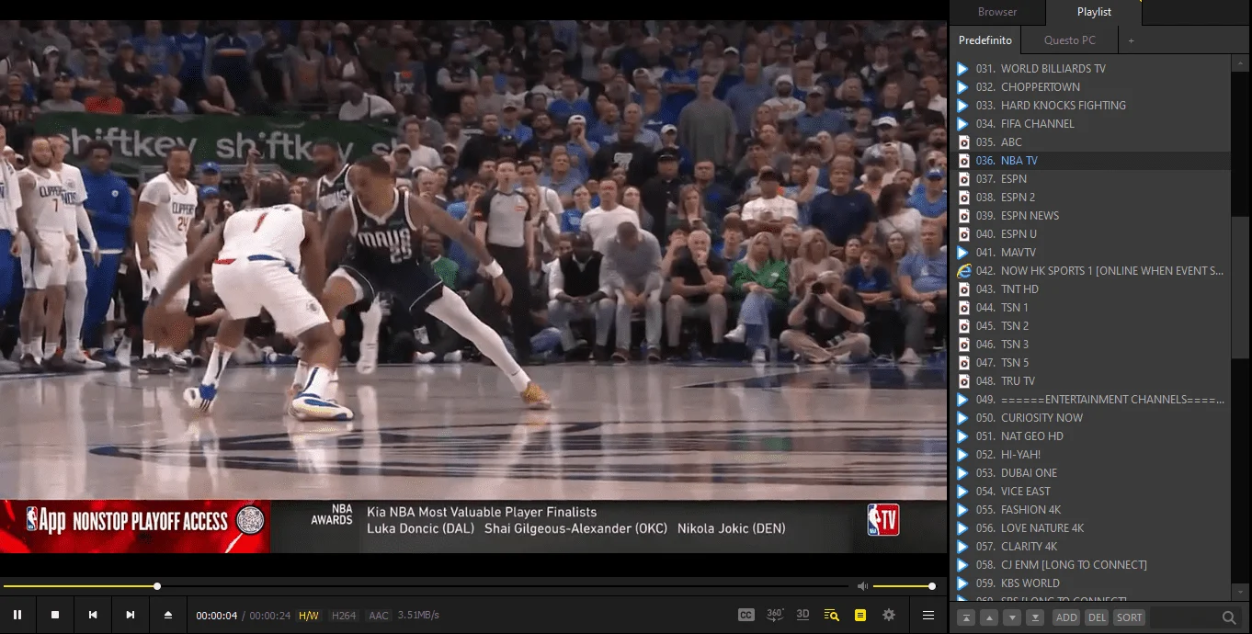Select 034. FIFA CHANNEL entry
This screenshot has height=634, width=1252.
(1090, 124)
